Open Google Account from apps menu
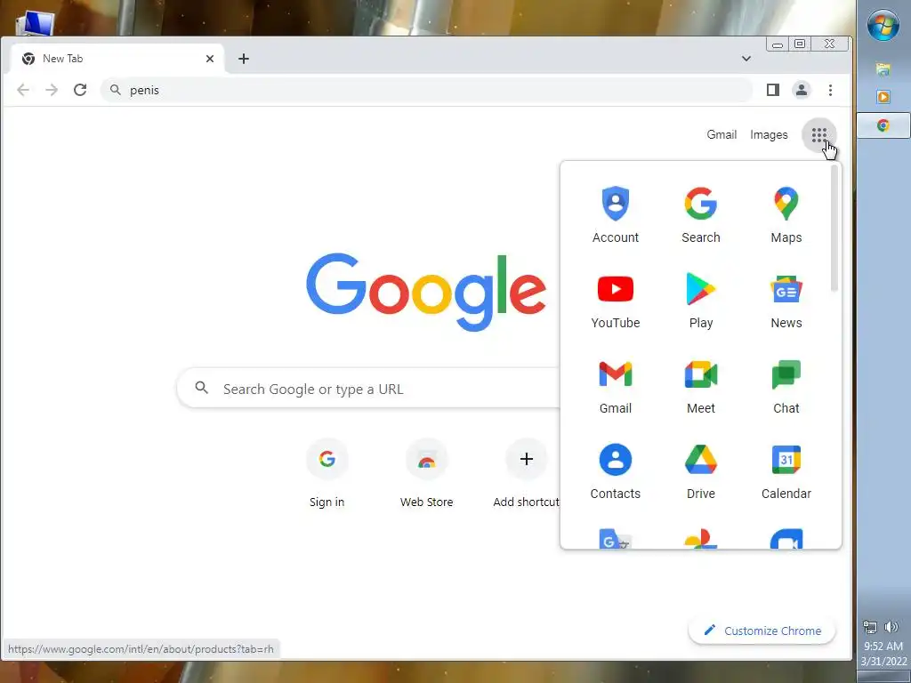 tap(616, 213)
